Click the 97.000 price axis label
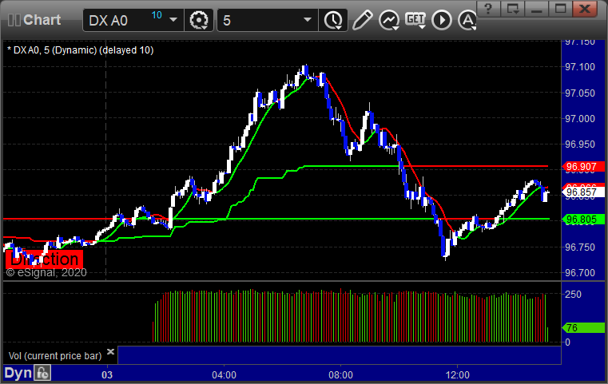The image size is (608, 384). (x=580, y=119)
